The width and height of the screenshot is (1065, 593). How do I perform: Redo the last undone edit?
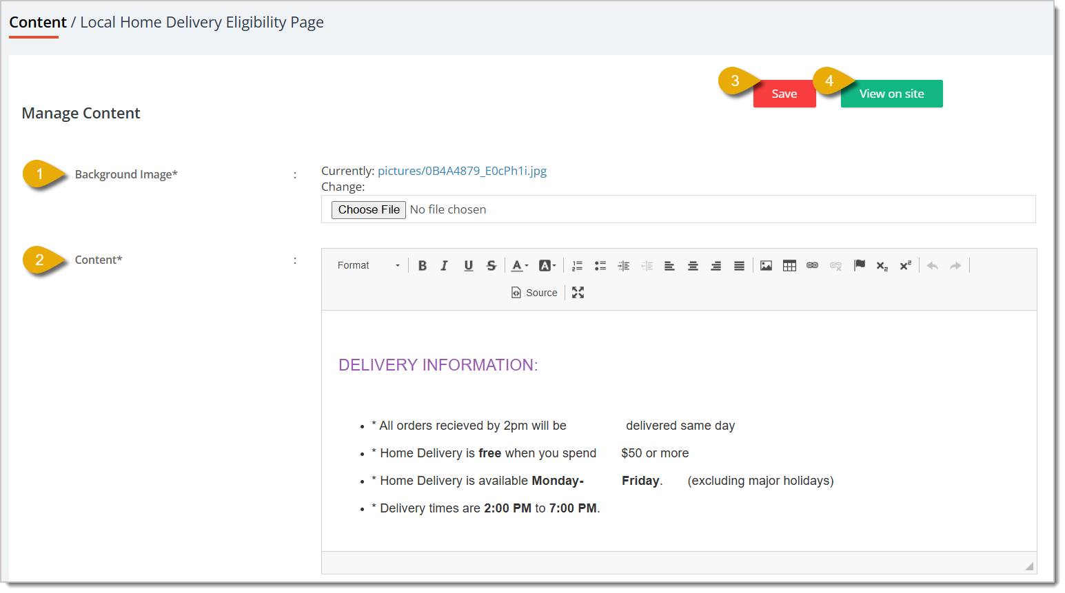(955, 265)
